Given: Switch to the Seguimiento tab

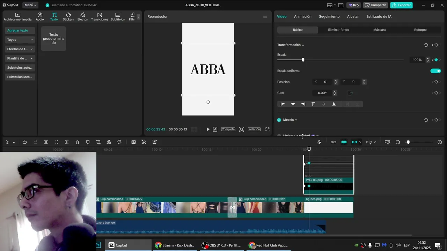Looking at the screenshot, I should (329, 16).
